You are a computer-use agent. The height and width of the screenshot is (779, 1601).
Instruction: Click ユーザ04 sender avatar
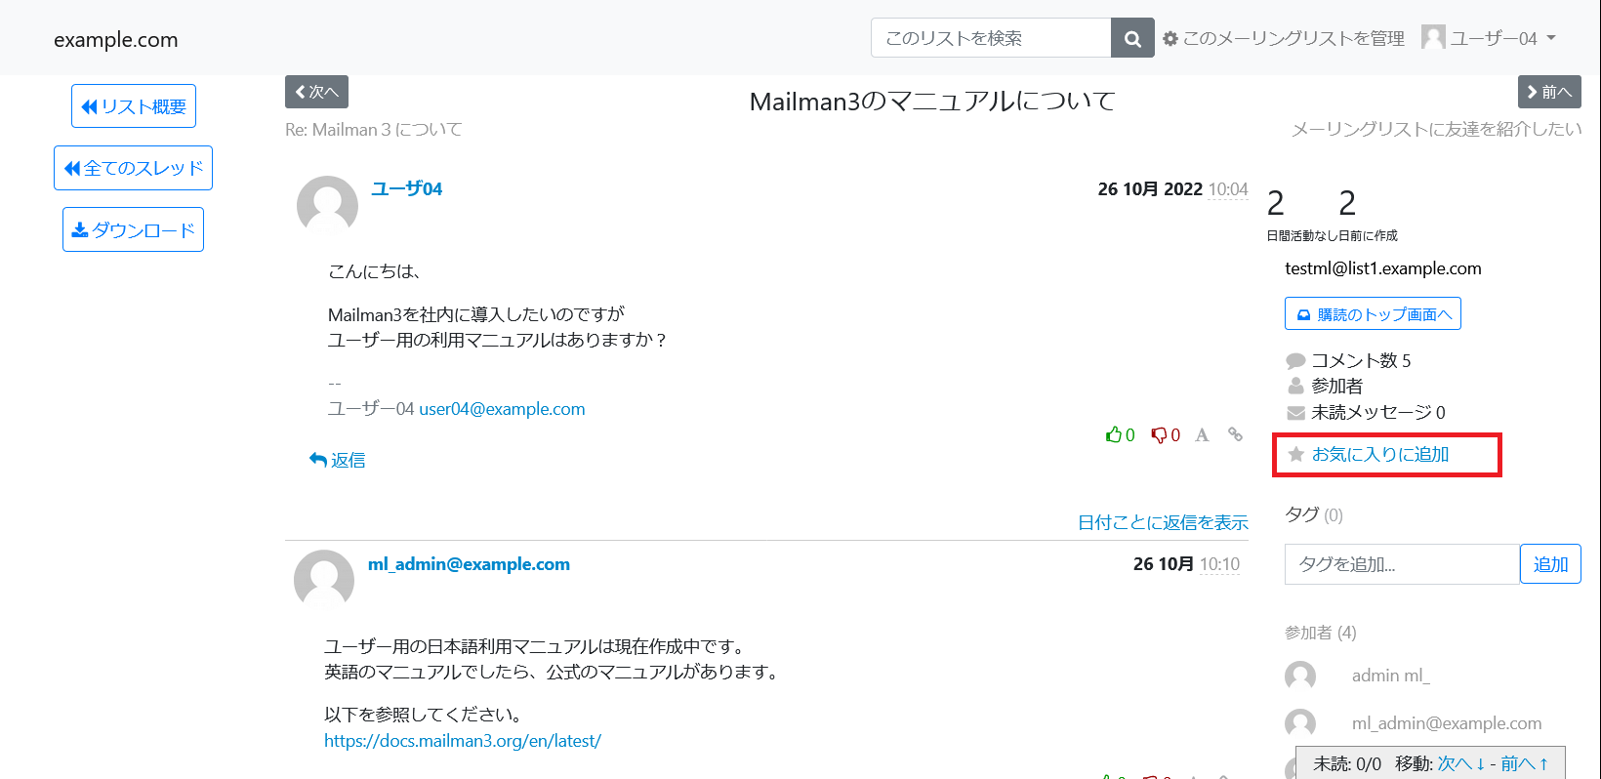[x=327, y=204]
